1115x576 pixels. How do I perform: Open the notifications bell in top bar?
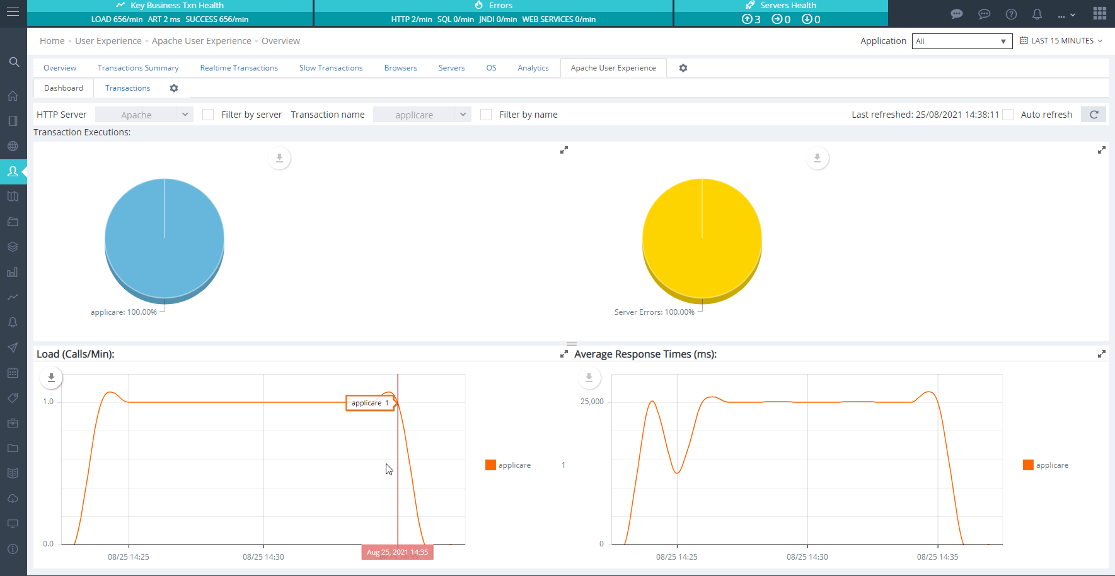click(x=1037, y=14)
